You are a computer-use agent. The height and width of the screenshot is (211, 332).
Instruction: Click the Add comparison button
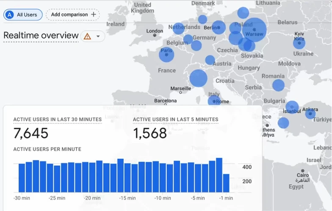[x=73, y=14]
